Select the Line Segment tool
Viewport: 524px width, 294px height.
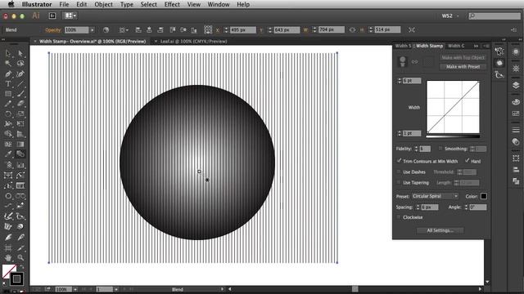(x=20, y=84)
